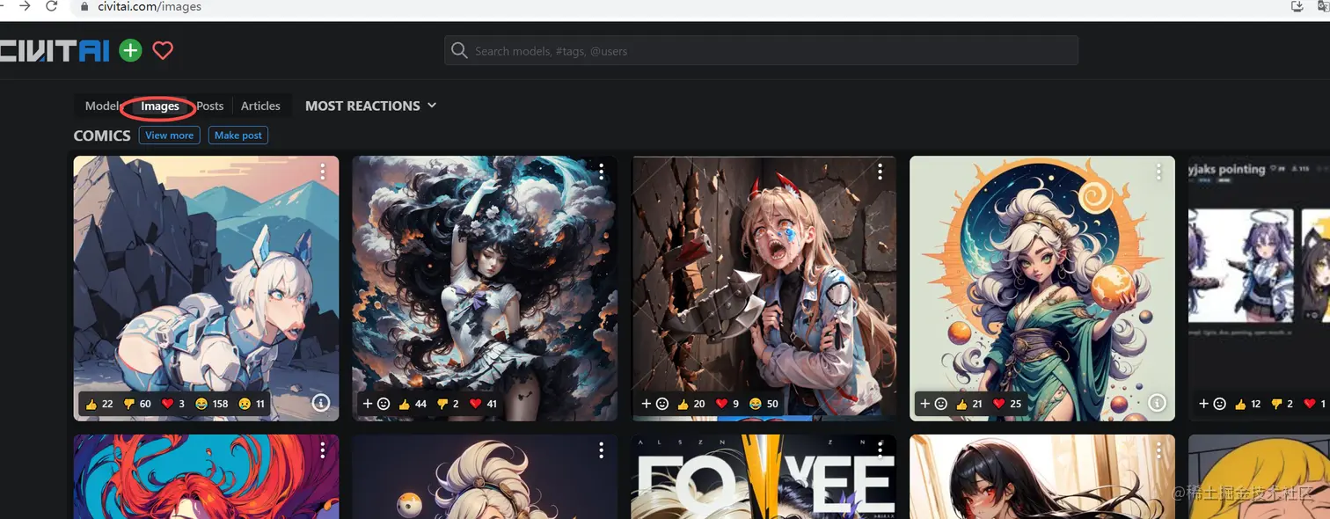This screenshot has height=519, width=1330.
Task: Toggle the thumbs-down 2 on black-haired girl card
Action: [449, 404]
